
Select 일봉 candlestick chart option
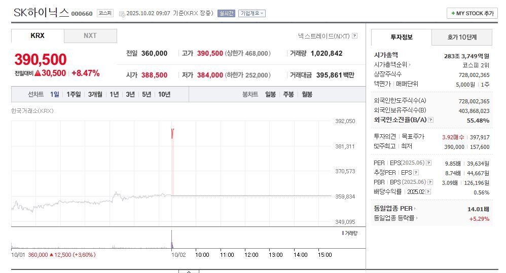270,94
